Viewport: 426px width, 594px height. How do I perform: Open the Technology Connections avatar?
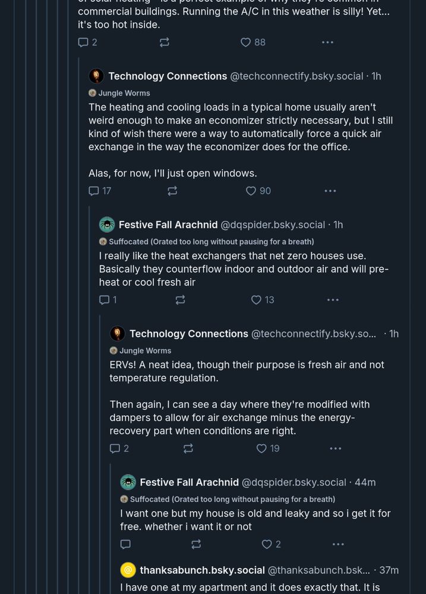(x=96, y=76)
